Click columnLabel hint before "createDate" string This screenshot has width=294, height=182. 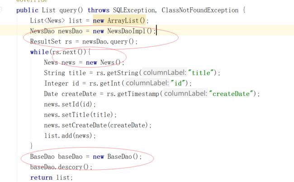point(186,94)
